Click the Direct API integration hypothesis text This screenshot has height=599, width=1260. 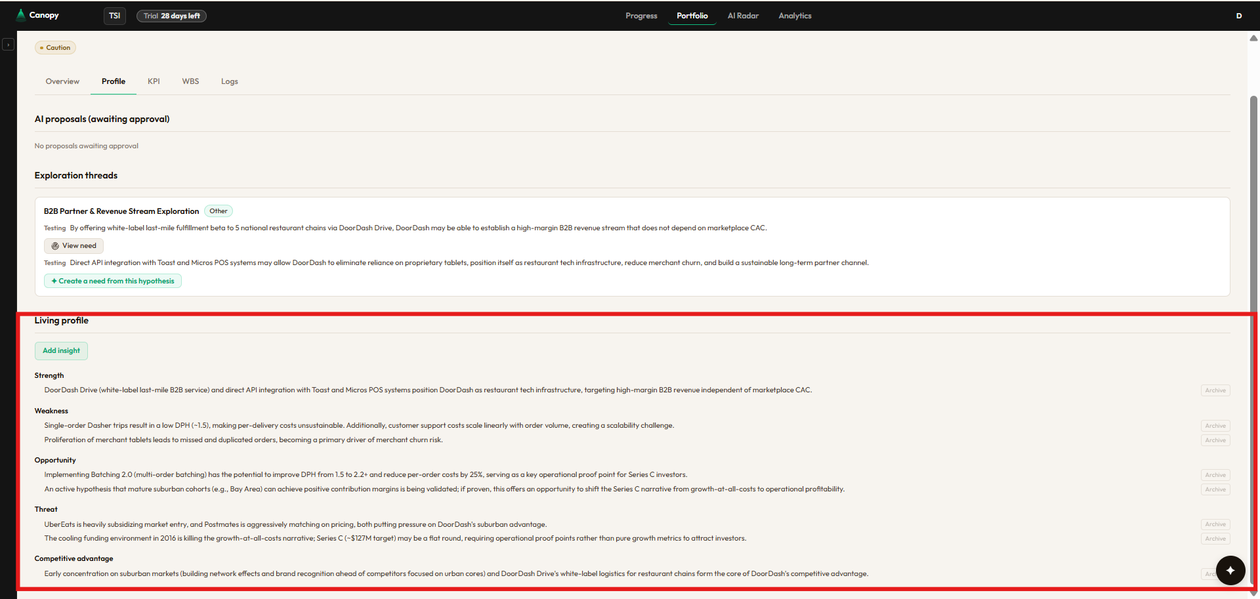tap(469, 262)
